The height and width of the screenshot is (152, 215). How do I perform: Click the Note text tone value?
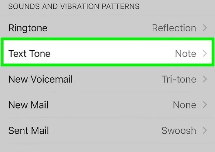pyautogui.click(x=185, y=54)
